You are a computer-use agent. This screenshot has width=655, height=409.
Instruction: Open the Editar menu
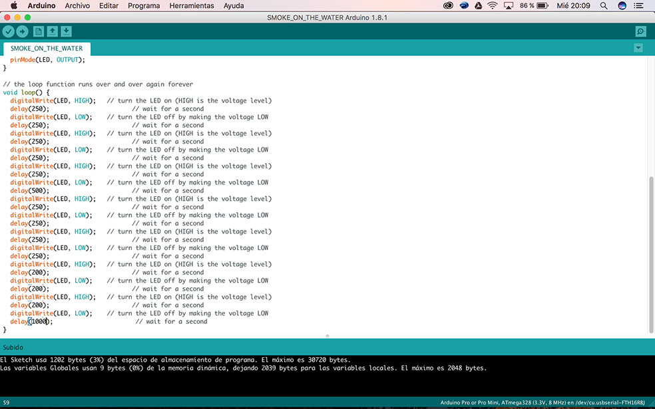tap(109, 5)
